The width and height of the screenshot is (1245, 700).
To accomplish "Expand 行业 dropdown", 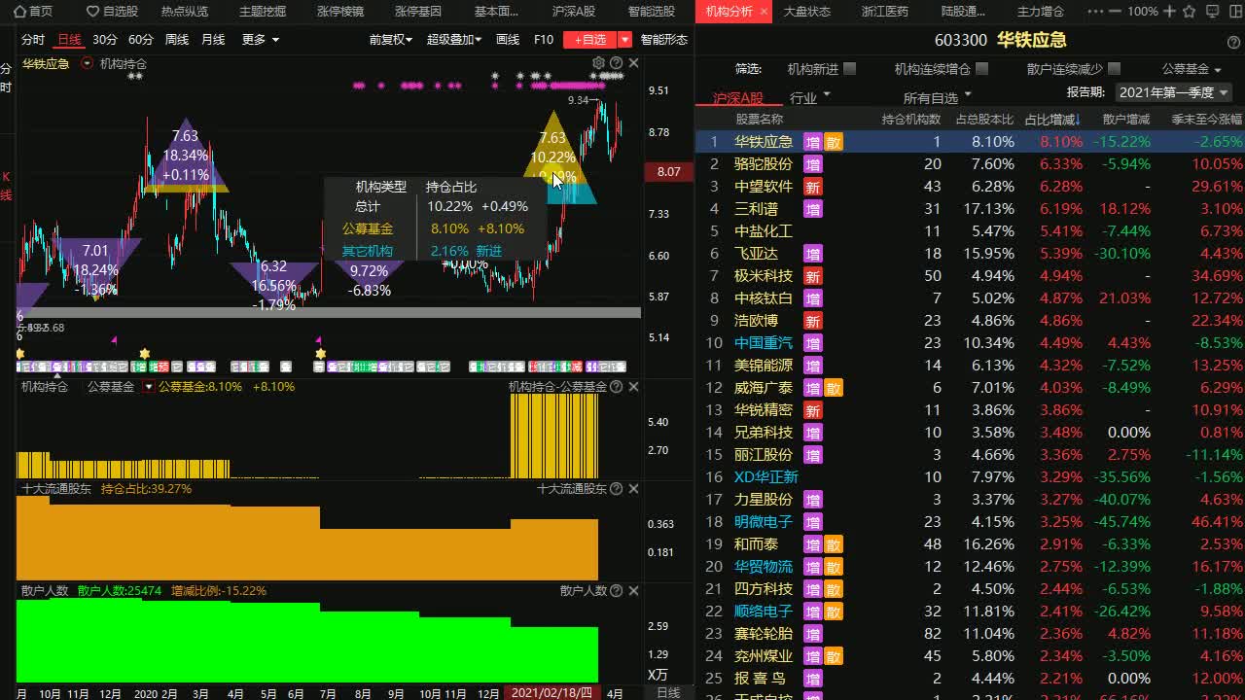I will [810, 97].
